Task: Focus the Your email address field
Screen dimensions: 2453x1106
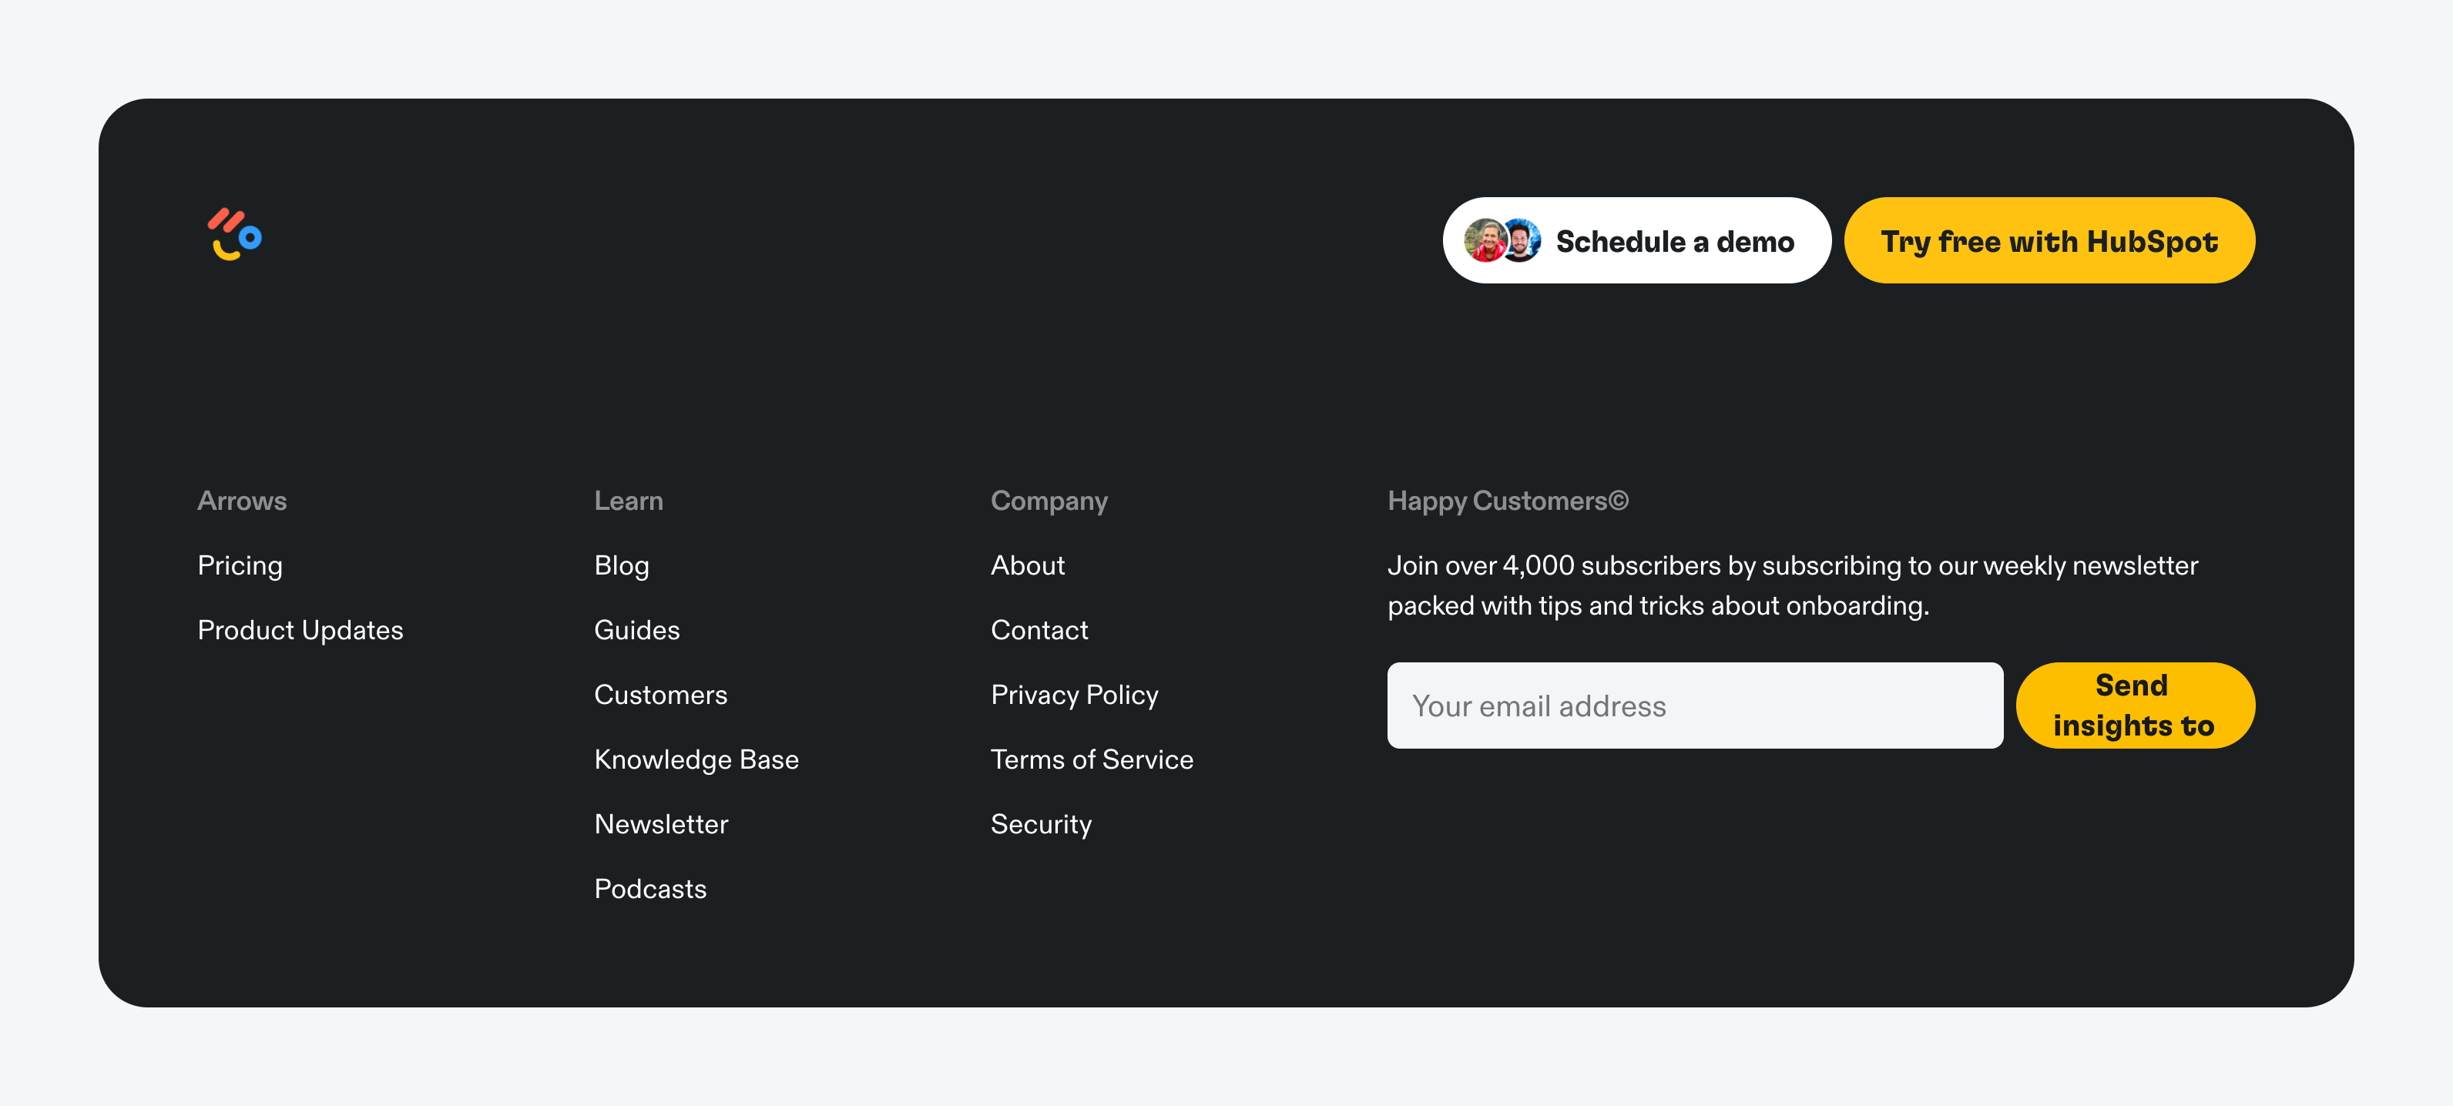Action: (x=1694, y=705)
